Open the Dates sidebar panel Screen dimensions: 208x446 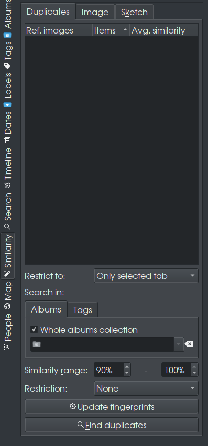[8, 127]
